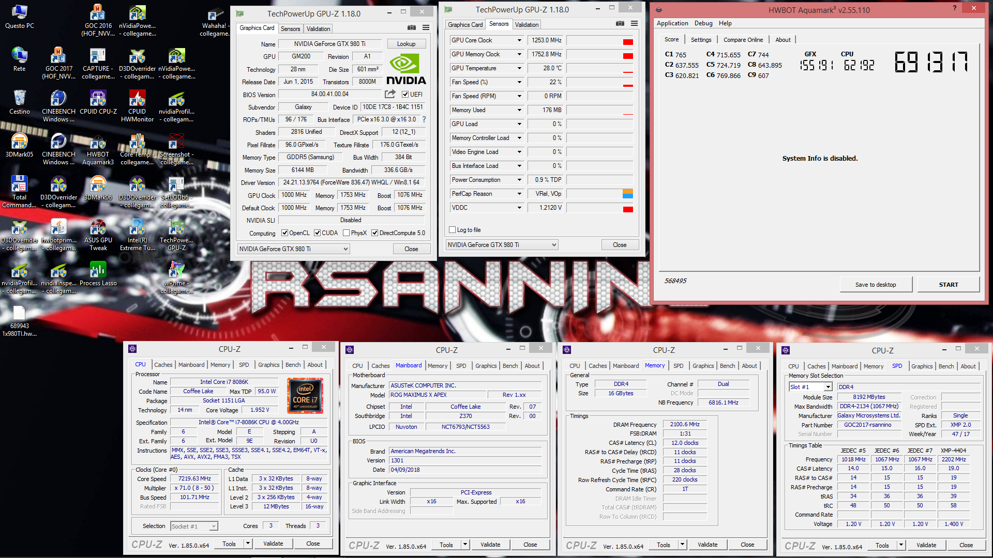The height and width of the screenshot is (558, 993).
Task: Click Validate in CPU-Z Mainboard window
Action: point(490,545)
